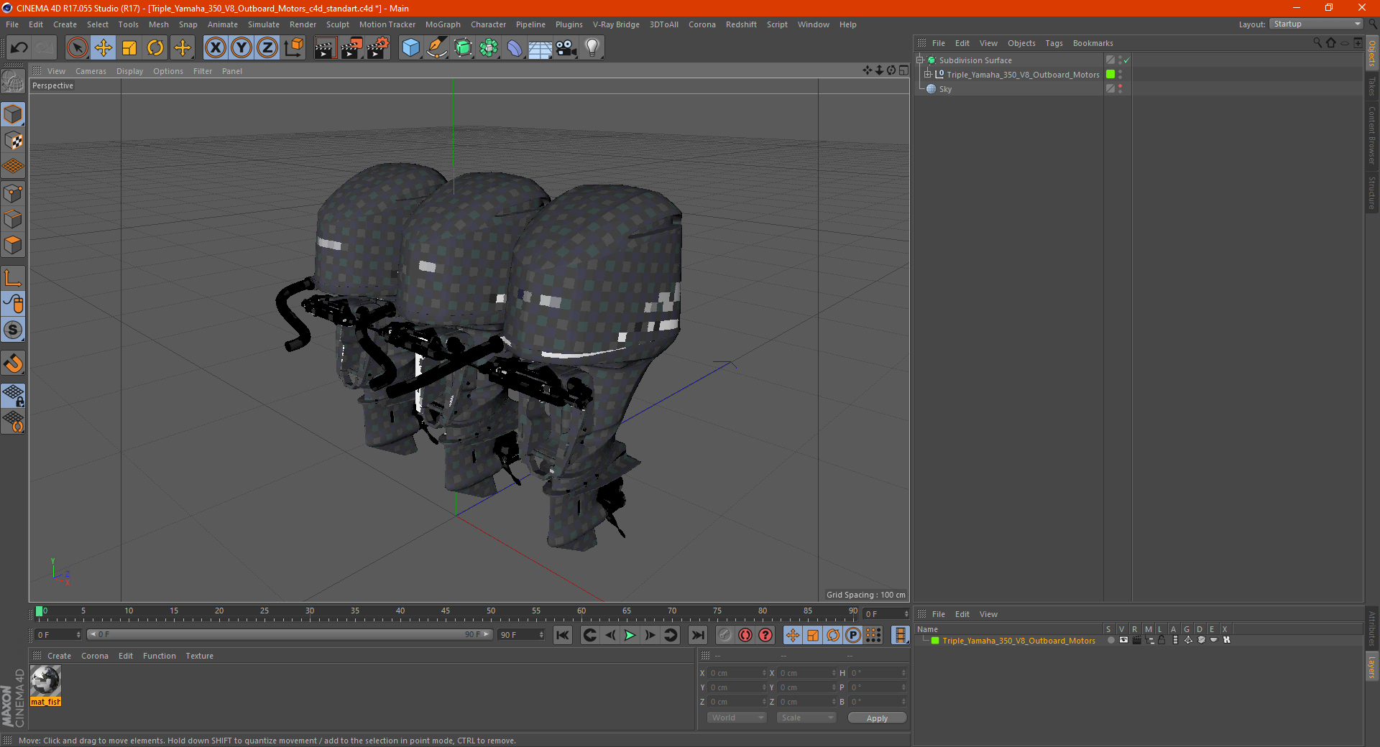Activate the Scale tool

(x=129, y=48)
